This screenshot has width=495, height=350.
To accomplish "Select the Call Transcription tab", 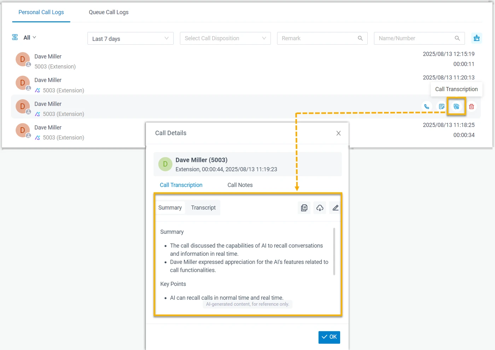I will tap(181, 185).
